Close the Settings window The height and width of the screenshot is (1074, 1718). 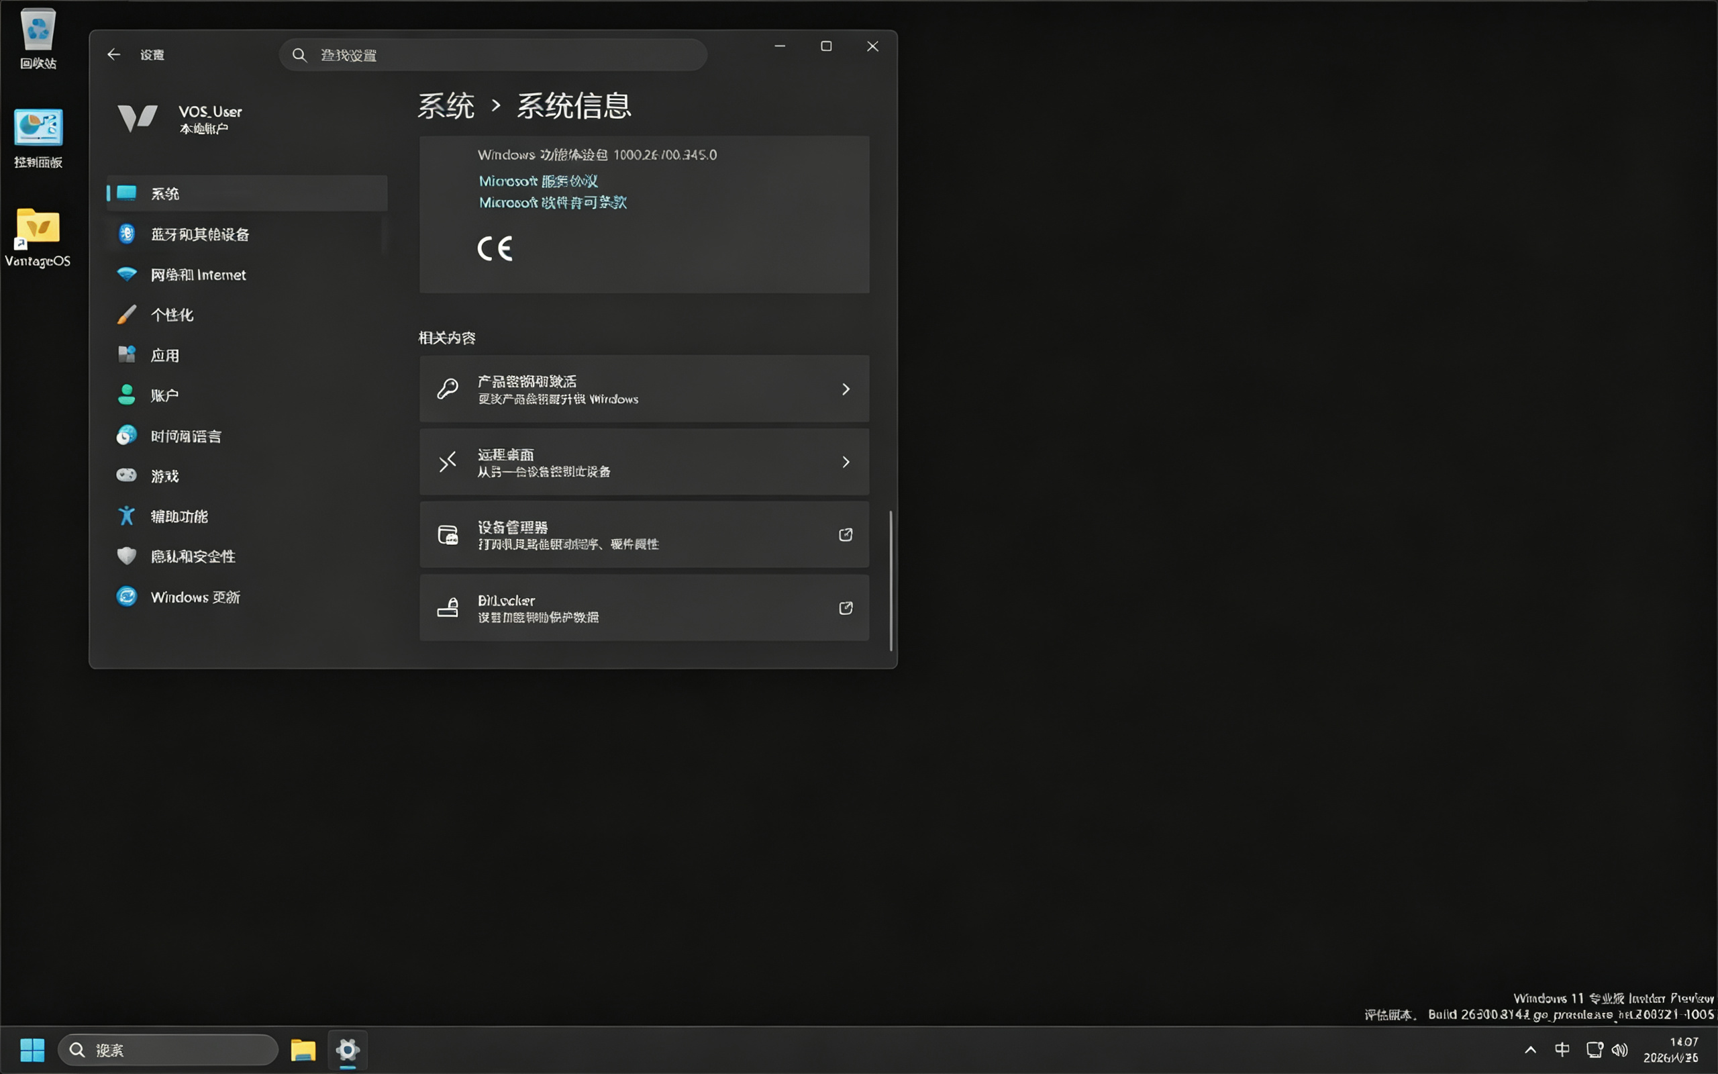point(872,46)
